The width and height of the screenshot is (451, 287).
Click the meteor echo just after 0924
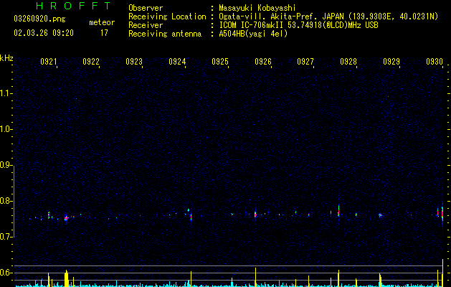(x=191, y=216)
